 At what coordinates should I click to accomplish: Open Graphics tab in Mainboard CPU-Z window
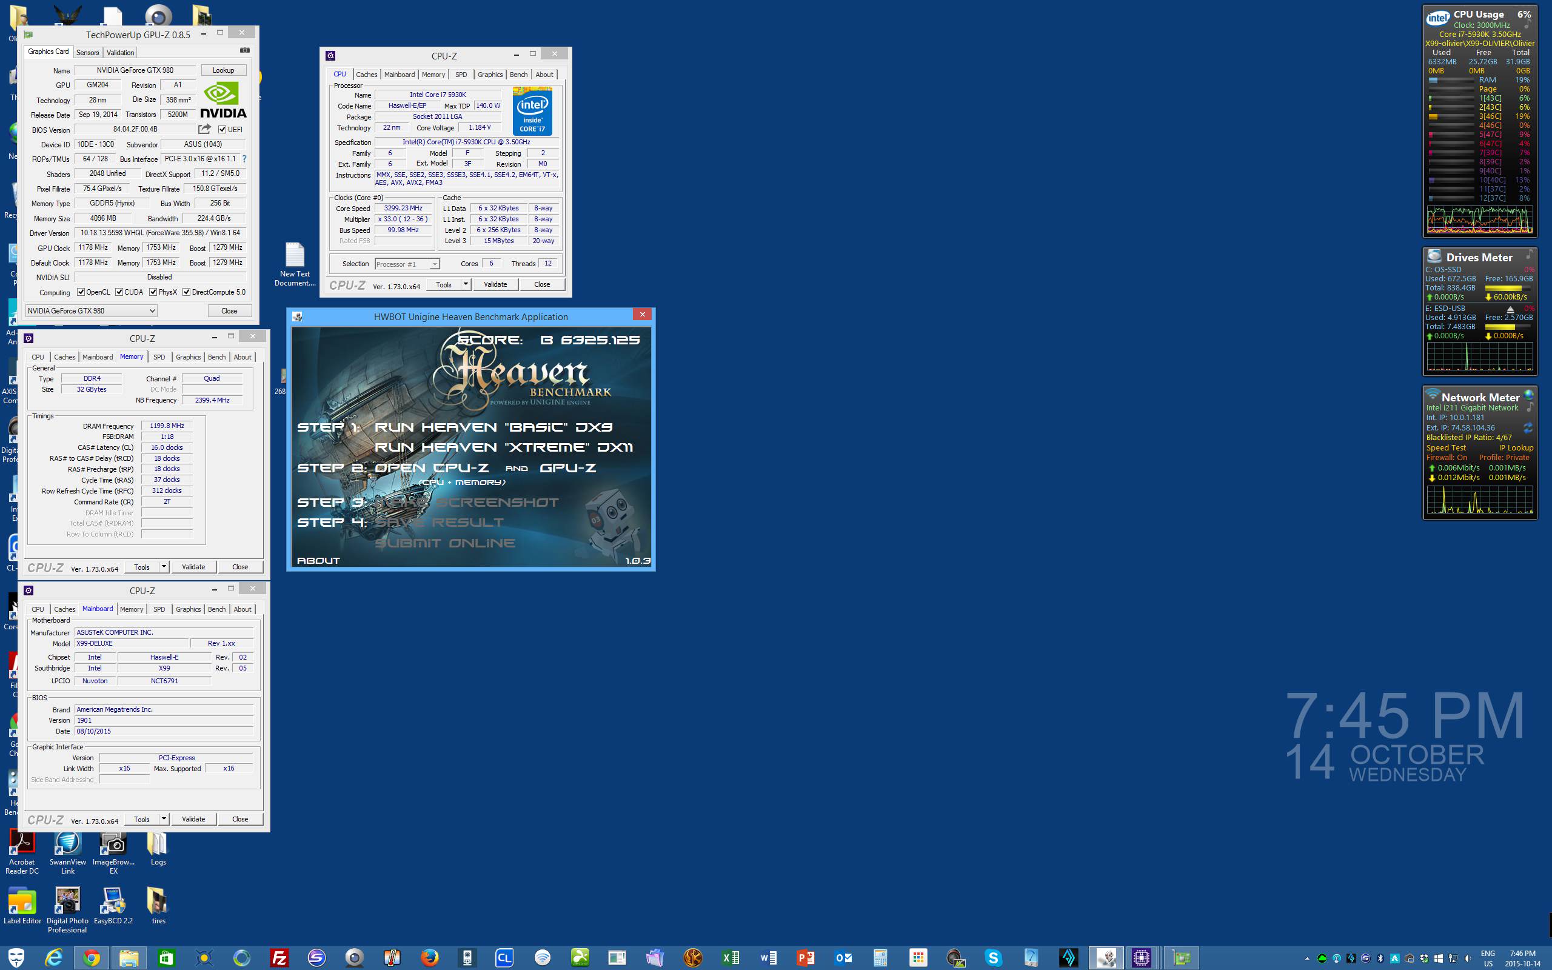[188, 609]
